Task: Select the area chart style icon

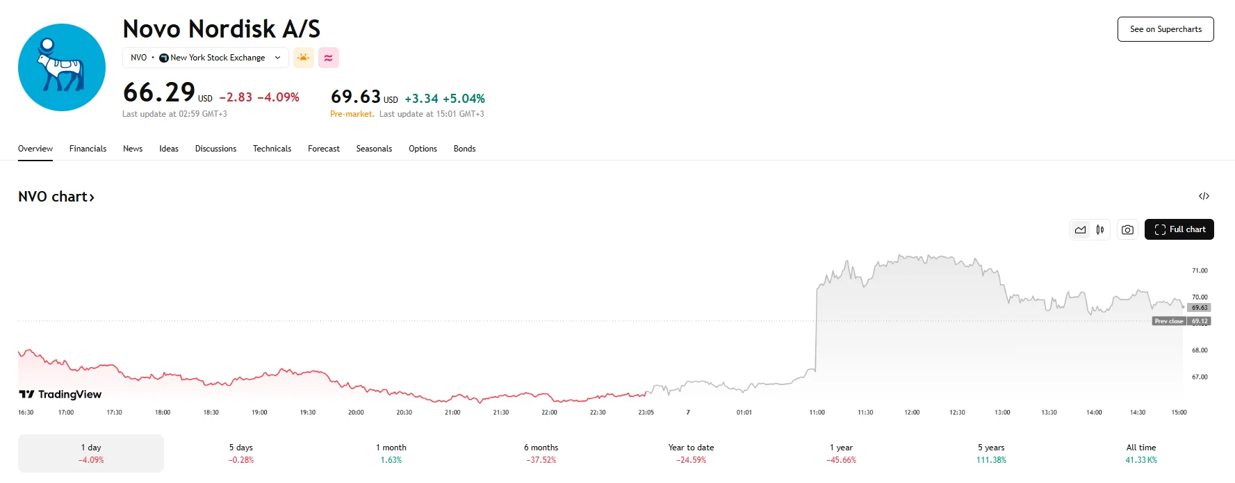Action: 1081,229
